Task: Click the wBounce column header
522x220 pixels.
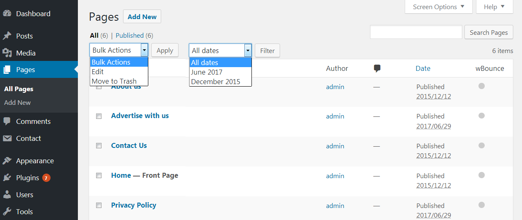Action: point(490,68)
